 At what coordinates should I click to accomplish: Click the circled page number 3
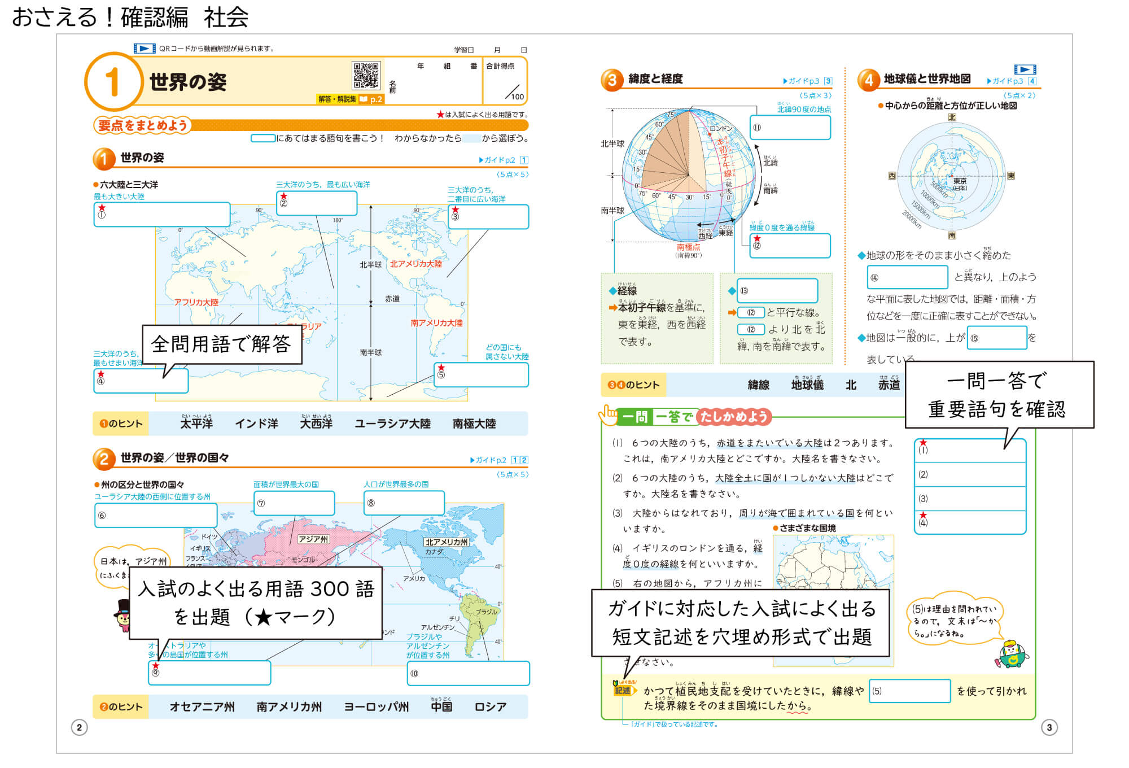1049,727
